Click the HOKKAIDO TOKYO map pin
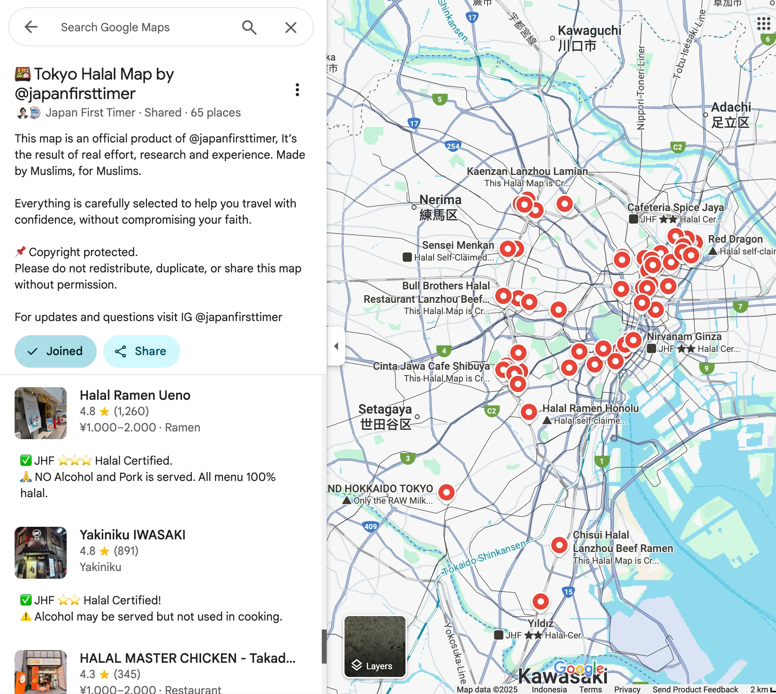Image resolution: width=776 pixels, height=694 pixels. pos(447,492)
